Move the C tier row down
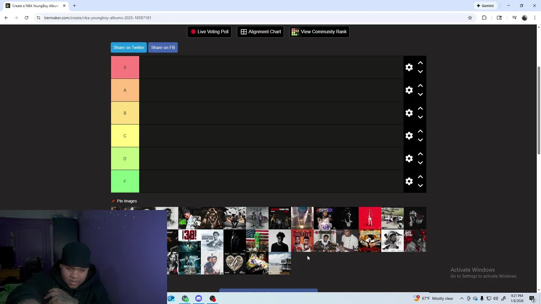Image resolution: width=541 pixels, height=304 pixels. (x=420, y=140)
